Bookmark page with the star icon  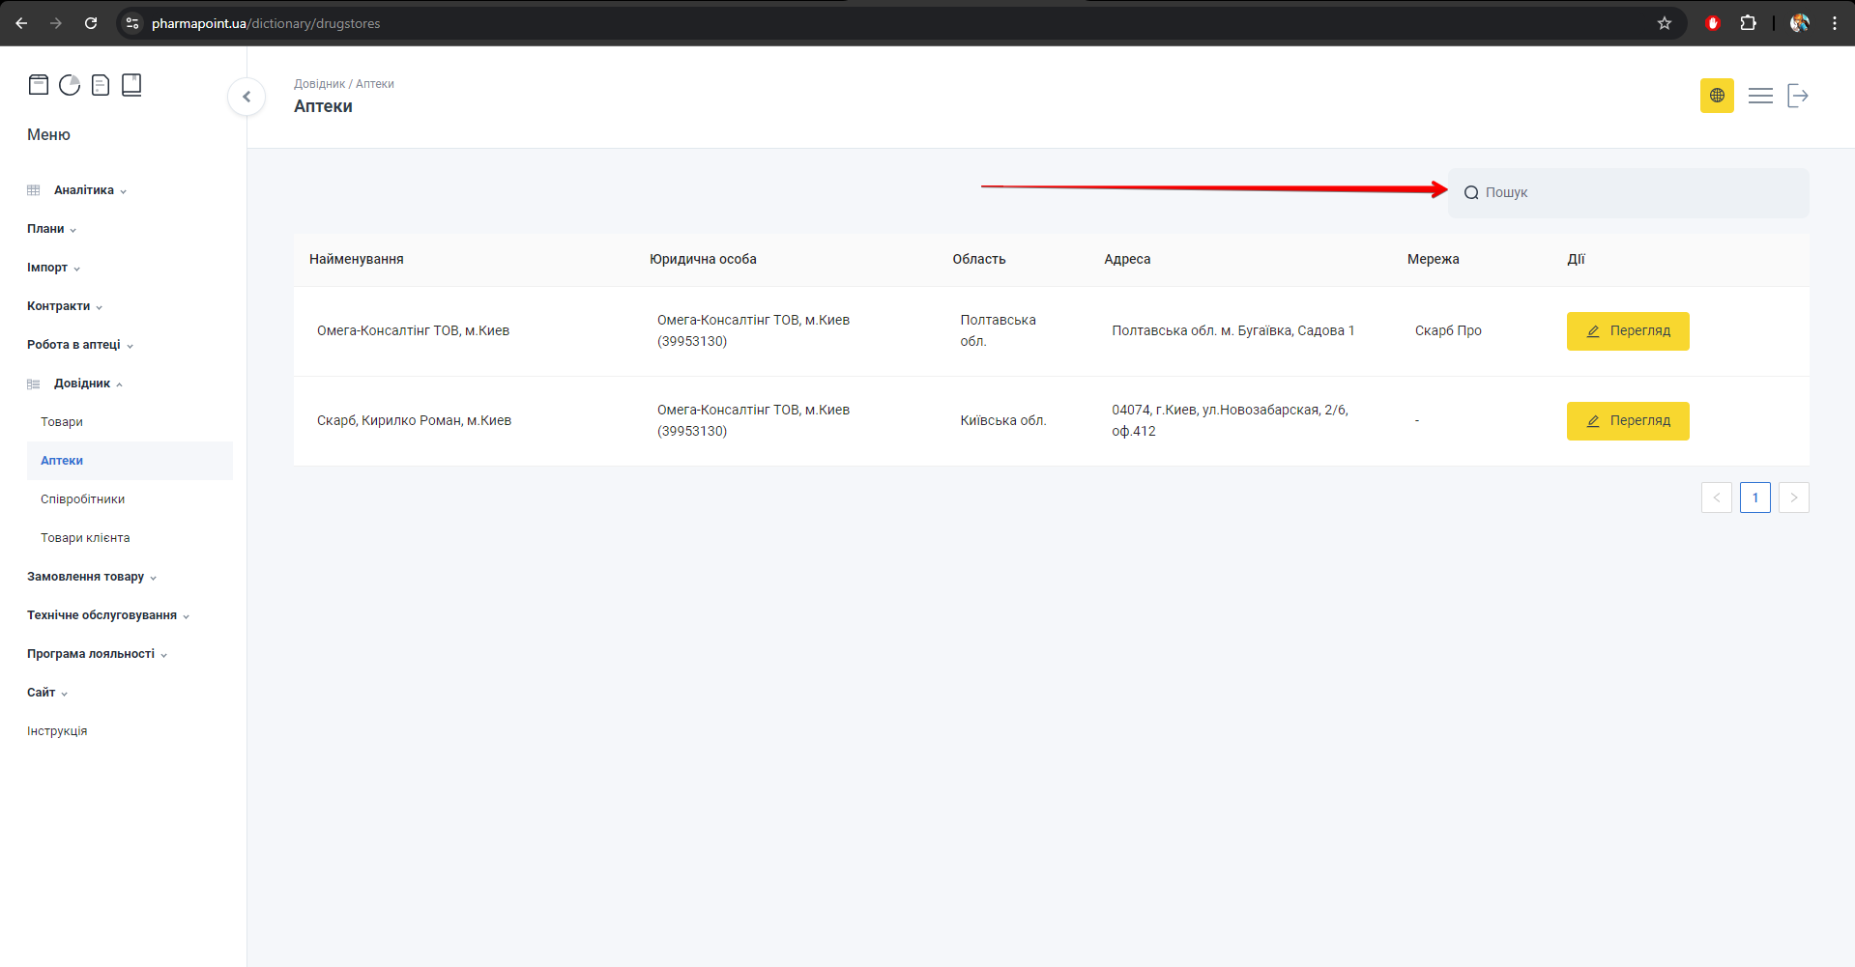(x=1665, y=23)
